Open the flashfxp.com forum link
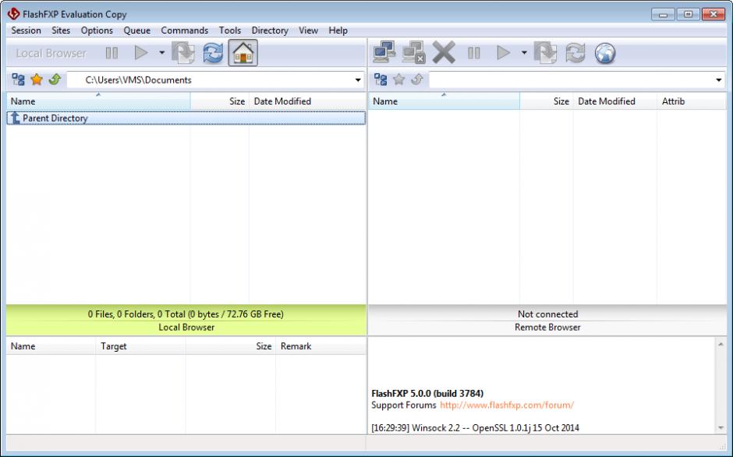733x457 pixels. point(507,405)
